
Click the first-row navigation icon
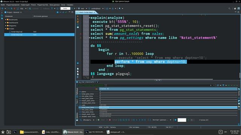[134, 120]
